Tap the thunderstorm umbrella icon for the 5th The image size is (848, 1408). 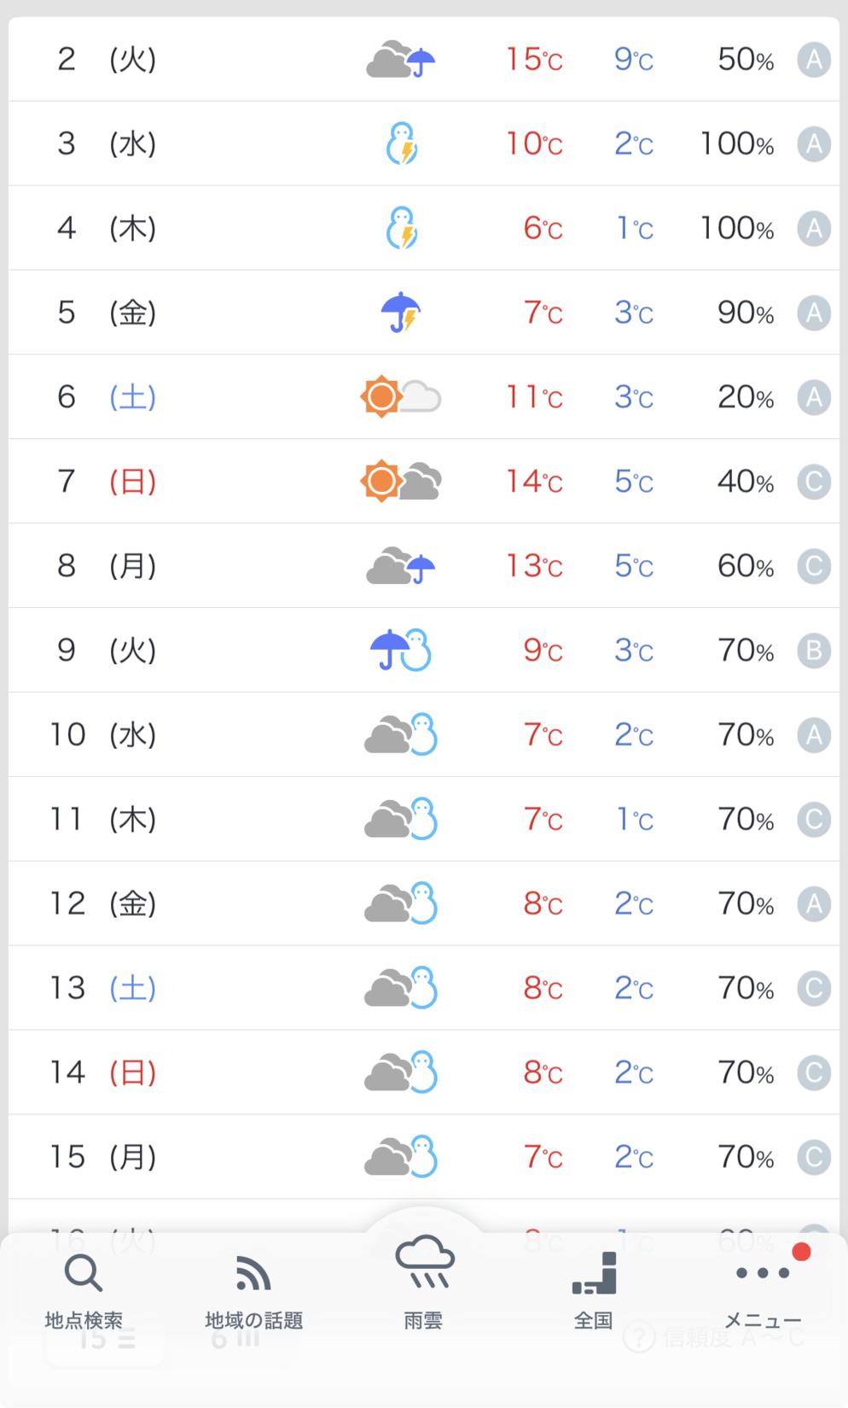point(401,313)
